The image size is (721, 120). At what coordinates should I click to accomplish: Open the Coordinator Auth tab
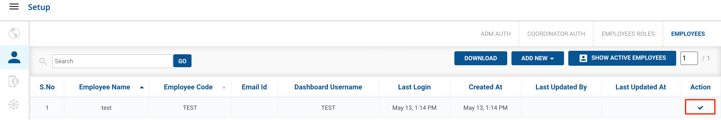point(556,34)
